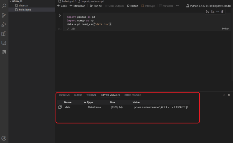Open the Run and Debug view

[4, 24]
